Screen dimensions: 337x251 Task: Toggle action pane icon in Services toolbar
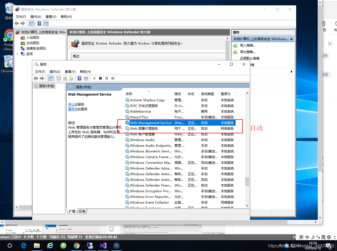pos(86,78)
